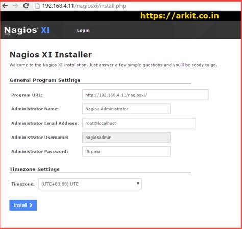Click the Nagios XI Installer heading

[x=51, y=55]
